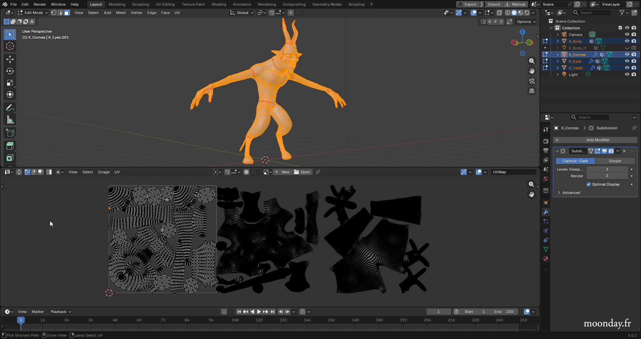This screenshot has width=641, height=339.
Task: Open the Options dropdown
Action: click(526, 22)
